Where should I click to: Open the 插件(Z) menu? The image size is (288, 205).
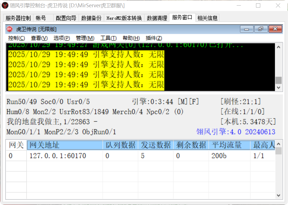point(153,38)
